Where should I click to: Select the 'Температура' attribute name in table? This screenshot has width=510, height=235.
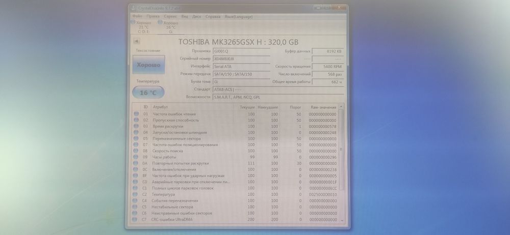click(x=163, y=194)
